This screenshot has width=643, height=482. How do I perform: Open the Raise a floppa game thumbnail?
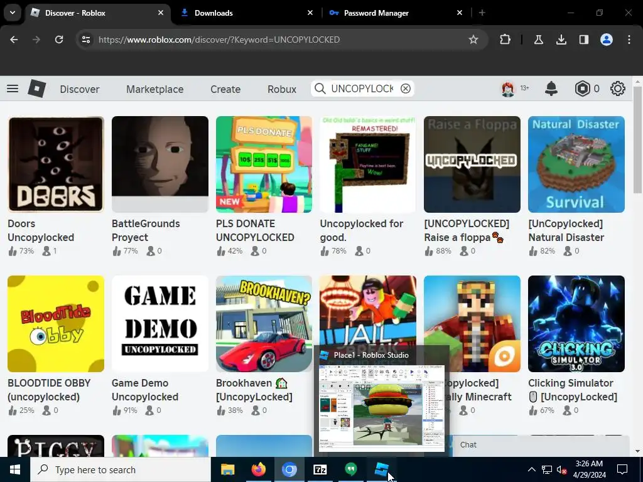pyautogui.click(x=472, y=164)
